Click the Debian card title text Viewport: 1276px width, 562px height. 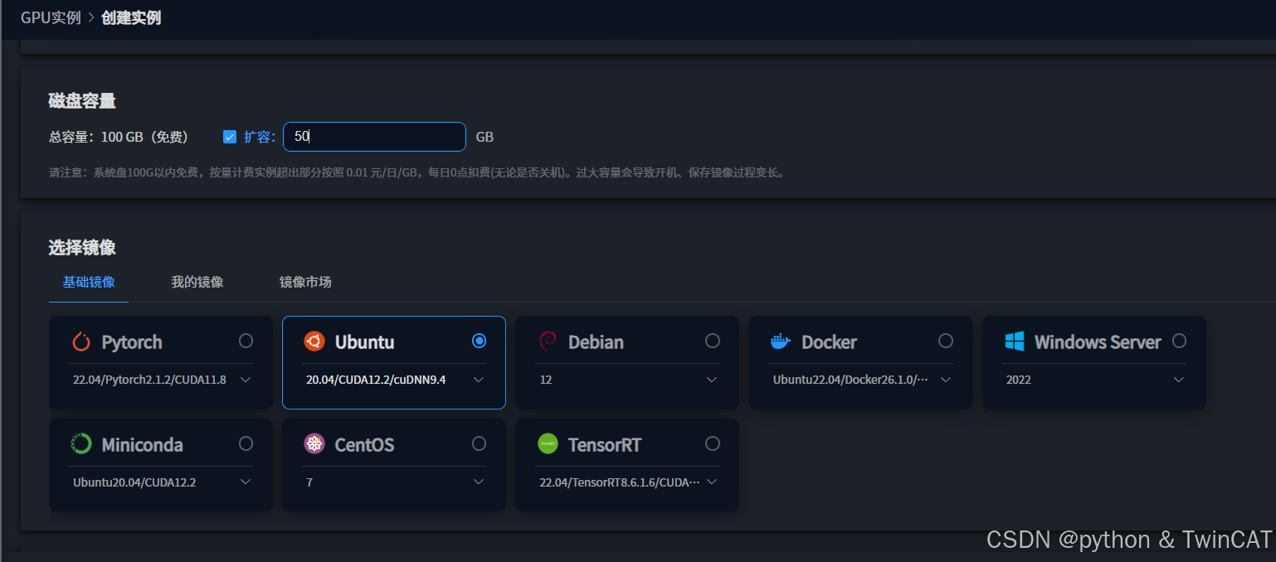(x=596, y=342)
